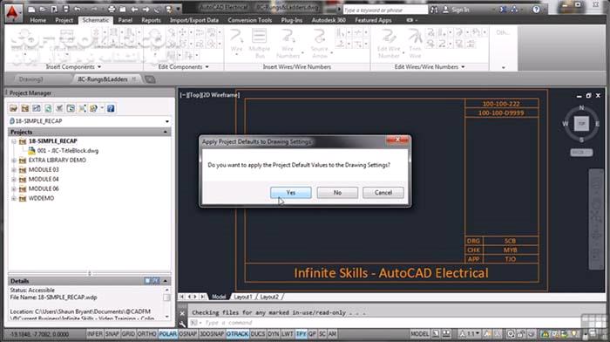Open the 18-SIMPLE_RECAP project selector dropdown
The image size is (610, 342).
click(167, 121)
